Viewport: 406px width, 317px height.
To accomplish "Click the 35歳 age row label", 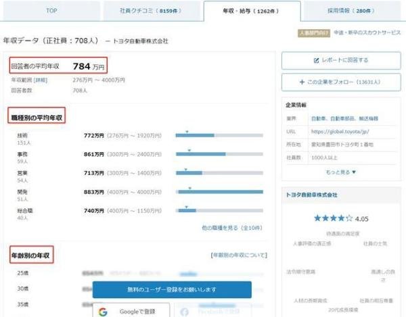I will (23, 304).
